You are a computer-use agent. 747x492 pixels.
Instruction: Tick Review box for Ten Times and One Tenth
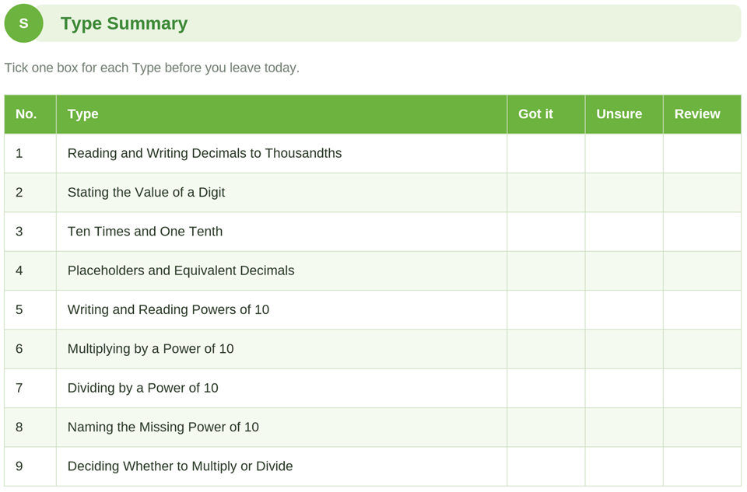(x=702, y=232)
